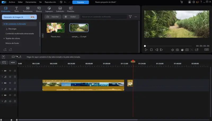This screenshot has height=121, width=212.
Task: Lock video track 1
Action: pos(15,71)
